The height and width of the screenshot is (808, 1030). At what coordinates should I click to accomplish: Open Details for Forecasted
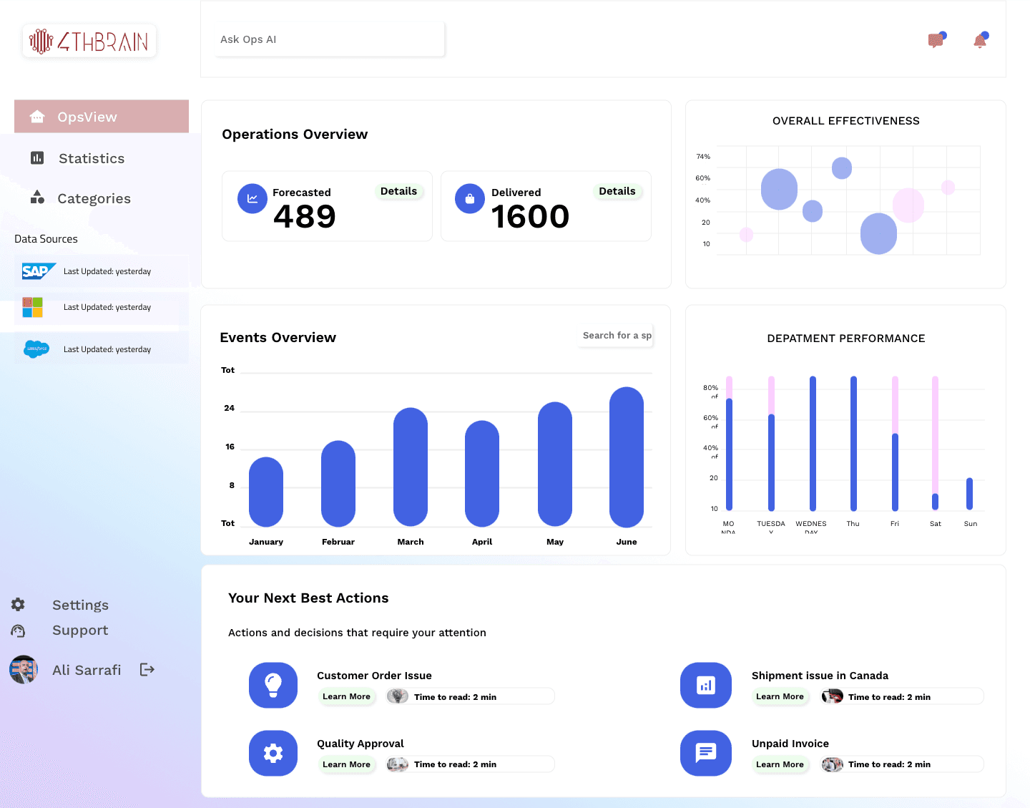[x=398, y=191]
